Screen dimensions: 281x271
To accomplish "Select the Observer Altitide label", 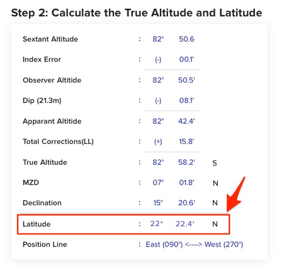I will click(52, 80).
